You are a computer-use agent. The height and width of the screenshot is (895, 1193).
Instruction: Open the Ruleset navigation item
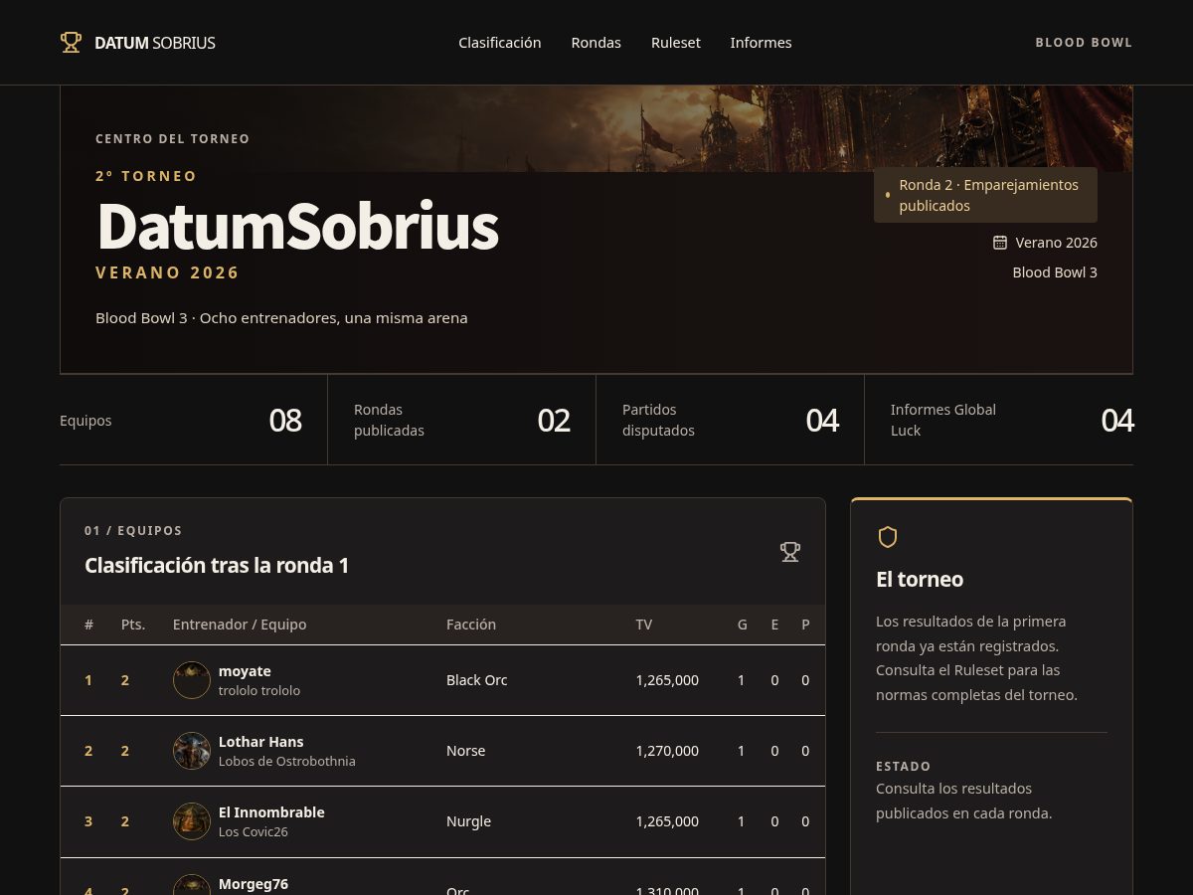click(676, 43)
